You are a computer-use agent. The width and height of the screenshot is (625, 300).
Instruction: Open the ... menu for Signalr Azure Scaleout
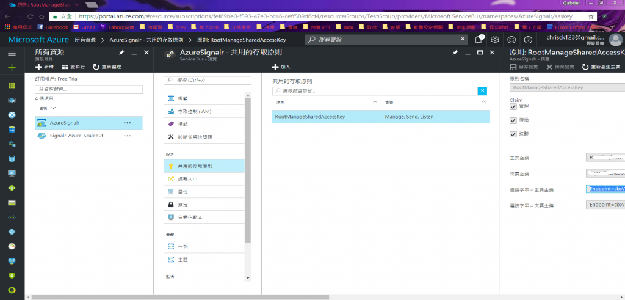click(127, 136)
